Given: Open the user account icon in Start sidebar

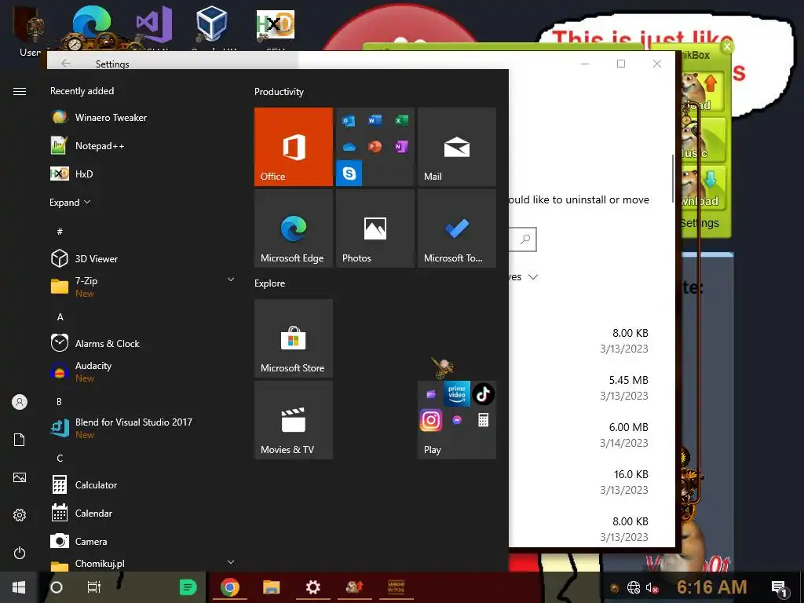Looking at the screenshot, I should tap(20, 402).
